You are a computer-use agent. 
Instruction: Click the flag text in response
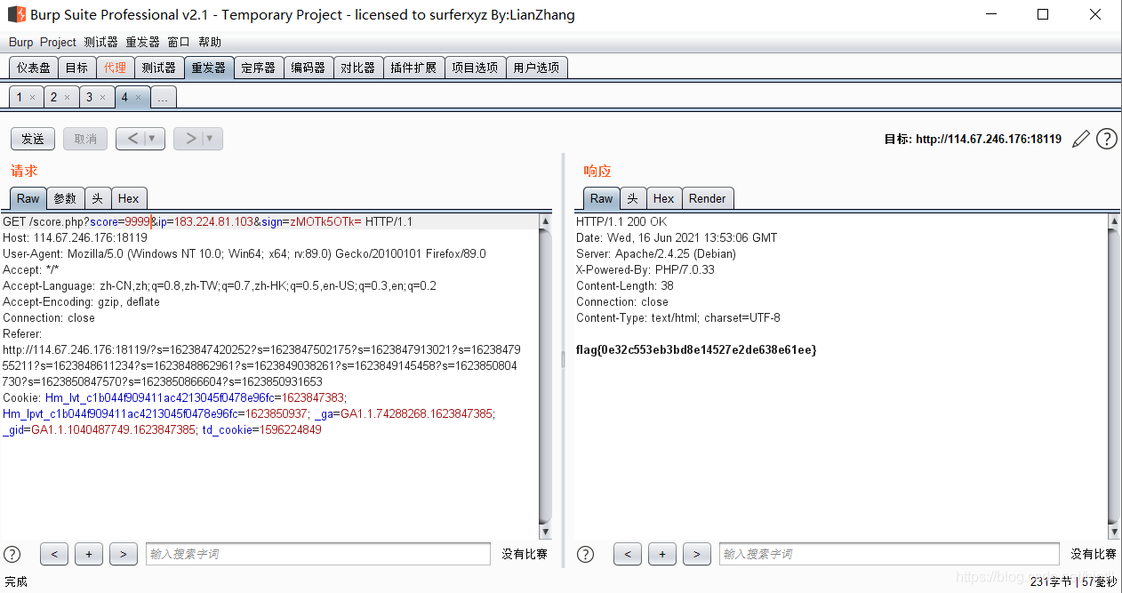pos(696,350)
